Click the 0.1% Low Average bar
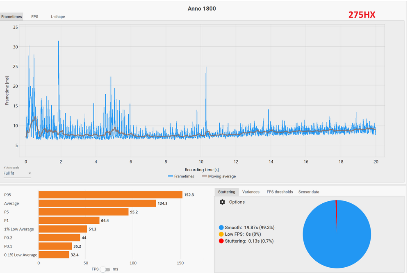The image size is (410, 273). (54, 255)
